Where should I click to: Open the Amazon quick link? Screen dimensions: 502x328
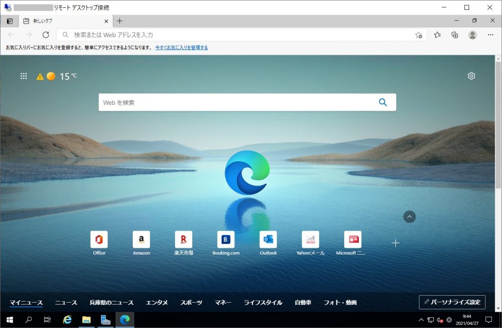coord(141,243)
